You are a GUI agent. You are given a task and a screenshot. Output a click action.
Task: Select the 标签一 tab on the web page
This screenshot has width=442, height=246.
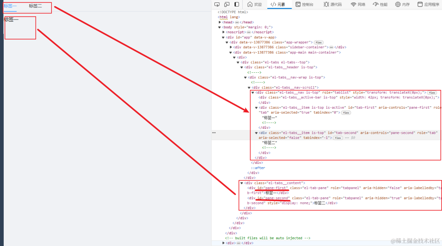pos(10,6)
